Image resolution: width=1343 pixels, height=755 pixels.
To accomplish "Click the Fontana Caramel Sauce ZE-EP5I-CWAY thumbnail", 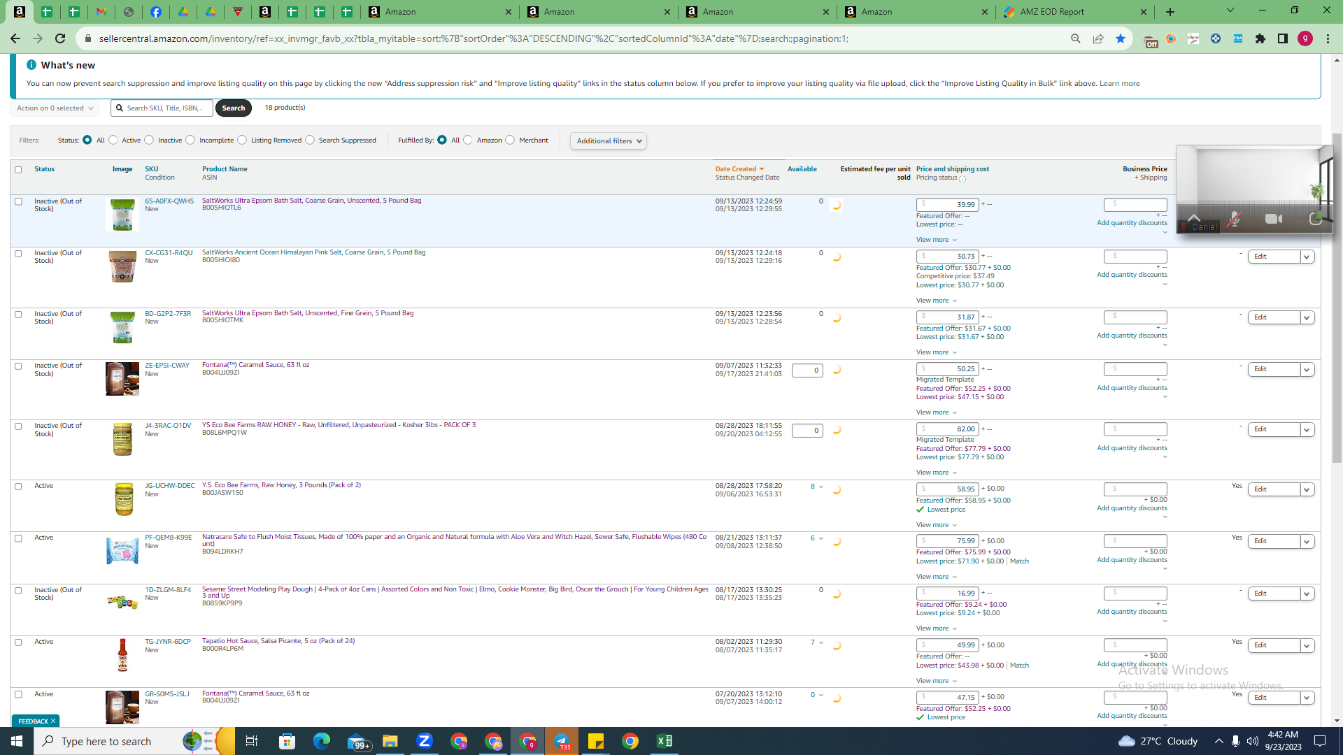I will pyautogui.click(x=122, y=379).
